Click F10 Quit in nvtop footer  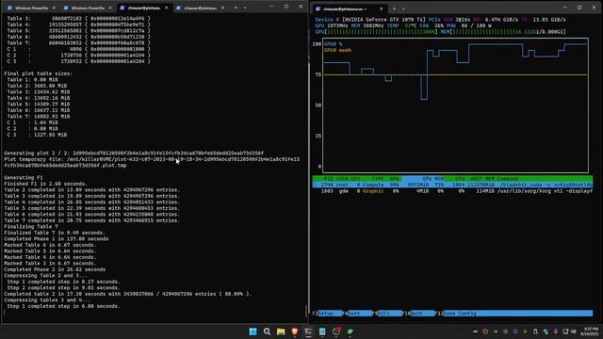(418, 314)
